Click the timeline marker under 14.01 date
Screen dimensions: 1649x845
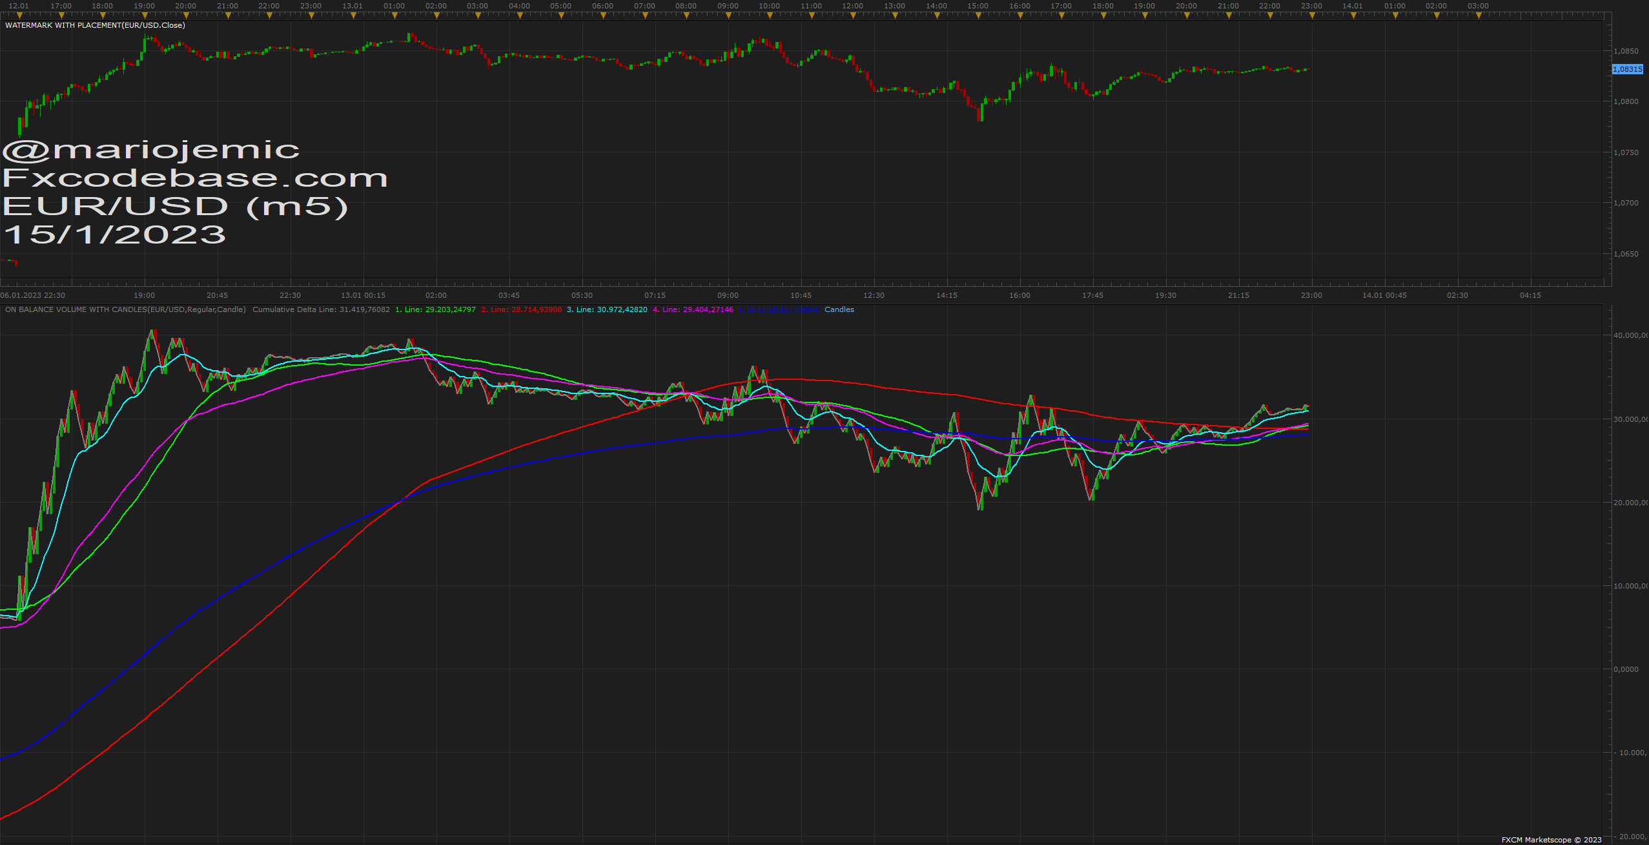[1353, 16]
